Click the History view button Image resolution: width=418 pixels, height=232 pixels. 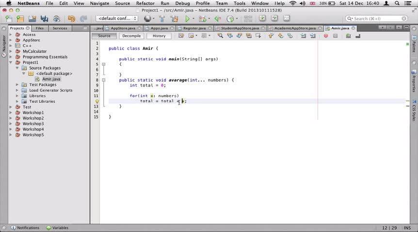(x=159, y=36)
